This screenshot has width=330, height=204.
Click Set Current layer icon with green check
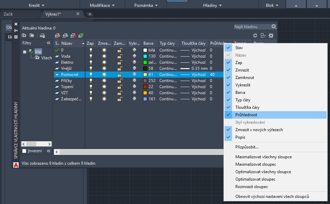coord(81,35)
